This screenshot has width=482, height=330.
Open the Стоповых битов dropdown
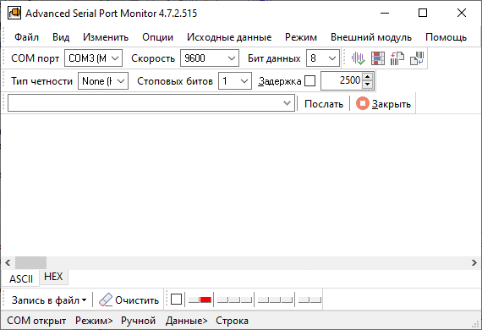pos(235,81)
